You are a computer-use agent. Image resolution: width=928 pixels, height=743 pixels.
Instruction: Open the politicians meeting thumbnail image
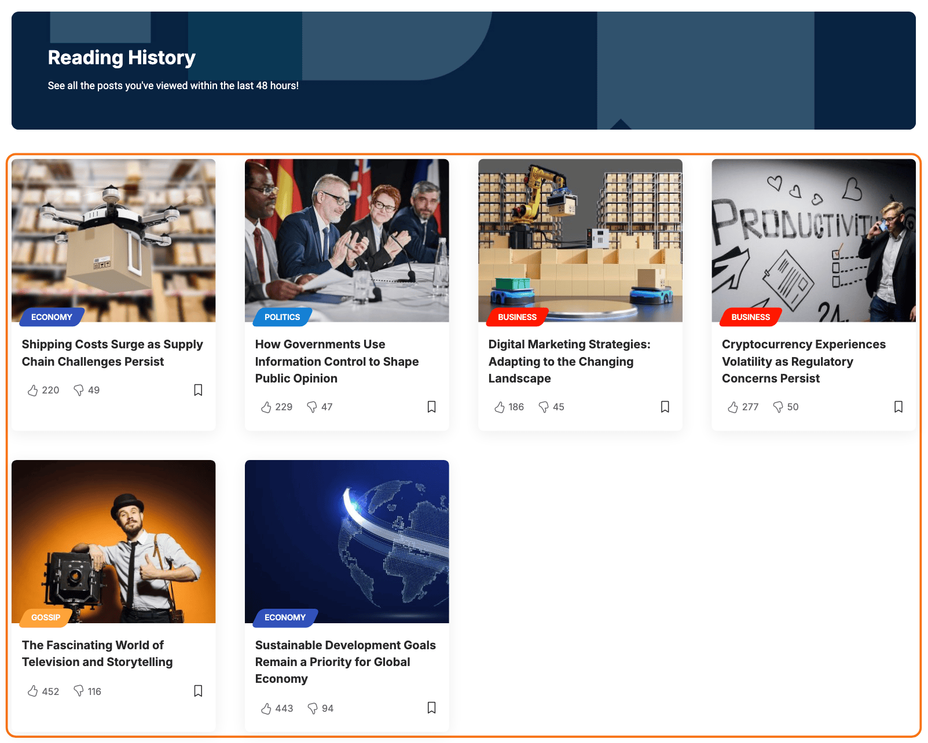[x=347, y=240]
